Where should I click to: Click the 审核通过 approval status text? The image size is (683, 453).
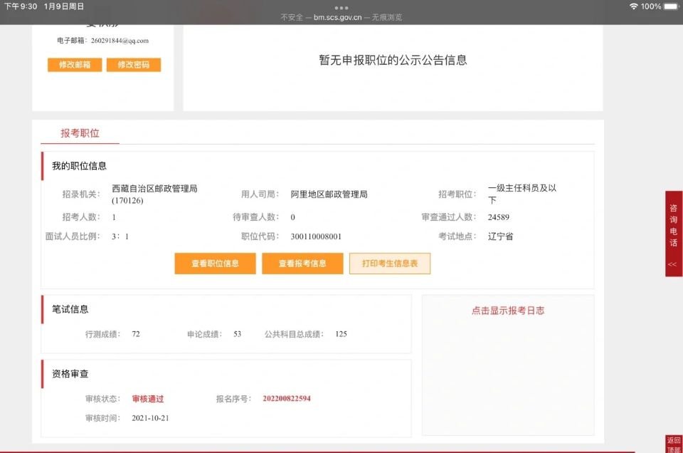(148, 399)
